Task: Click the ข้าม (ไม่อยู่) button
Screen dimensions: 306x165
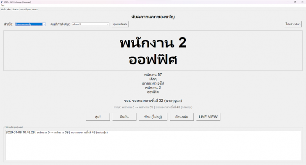Action: [x=153, y=117]
